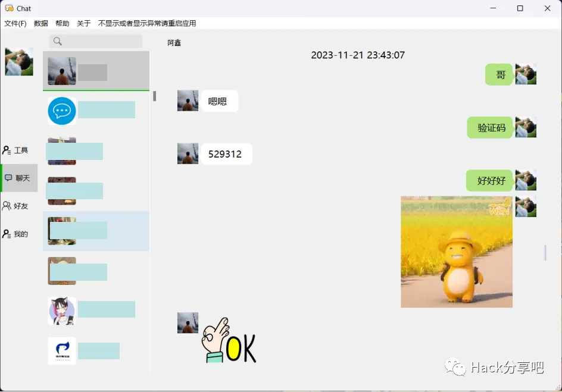This screenshot has width=562, height=392.
Task: Open chat with blue speech-bubble avatar
Action: coord(96,111)
